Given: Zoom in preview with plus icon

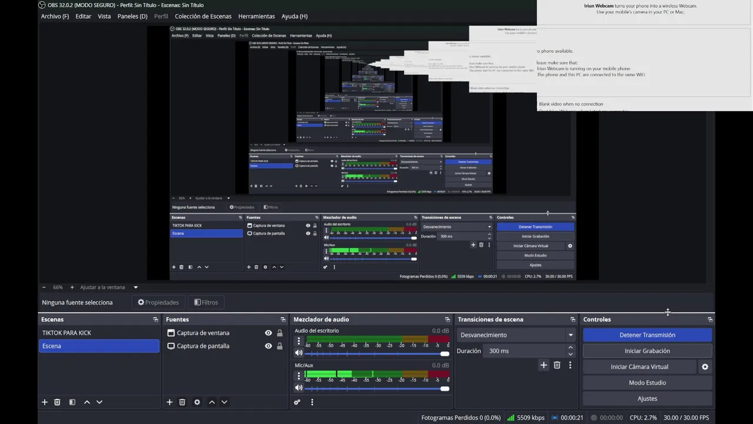Looking at the screenshot, I should click(x=72, y=287).
